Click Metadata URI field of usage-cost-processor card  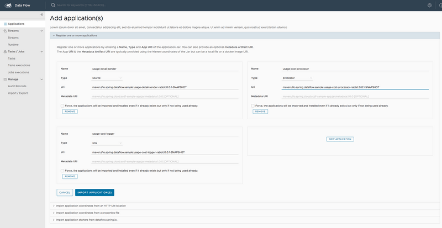tap(355, 97)
